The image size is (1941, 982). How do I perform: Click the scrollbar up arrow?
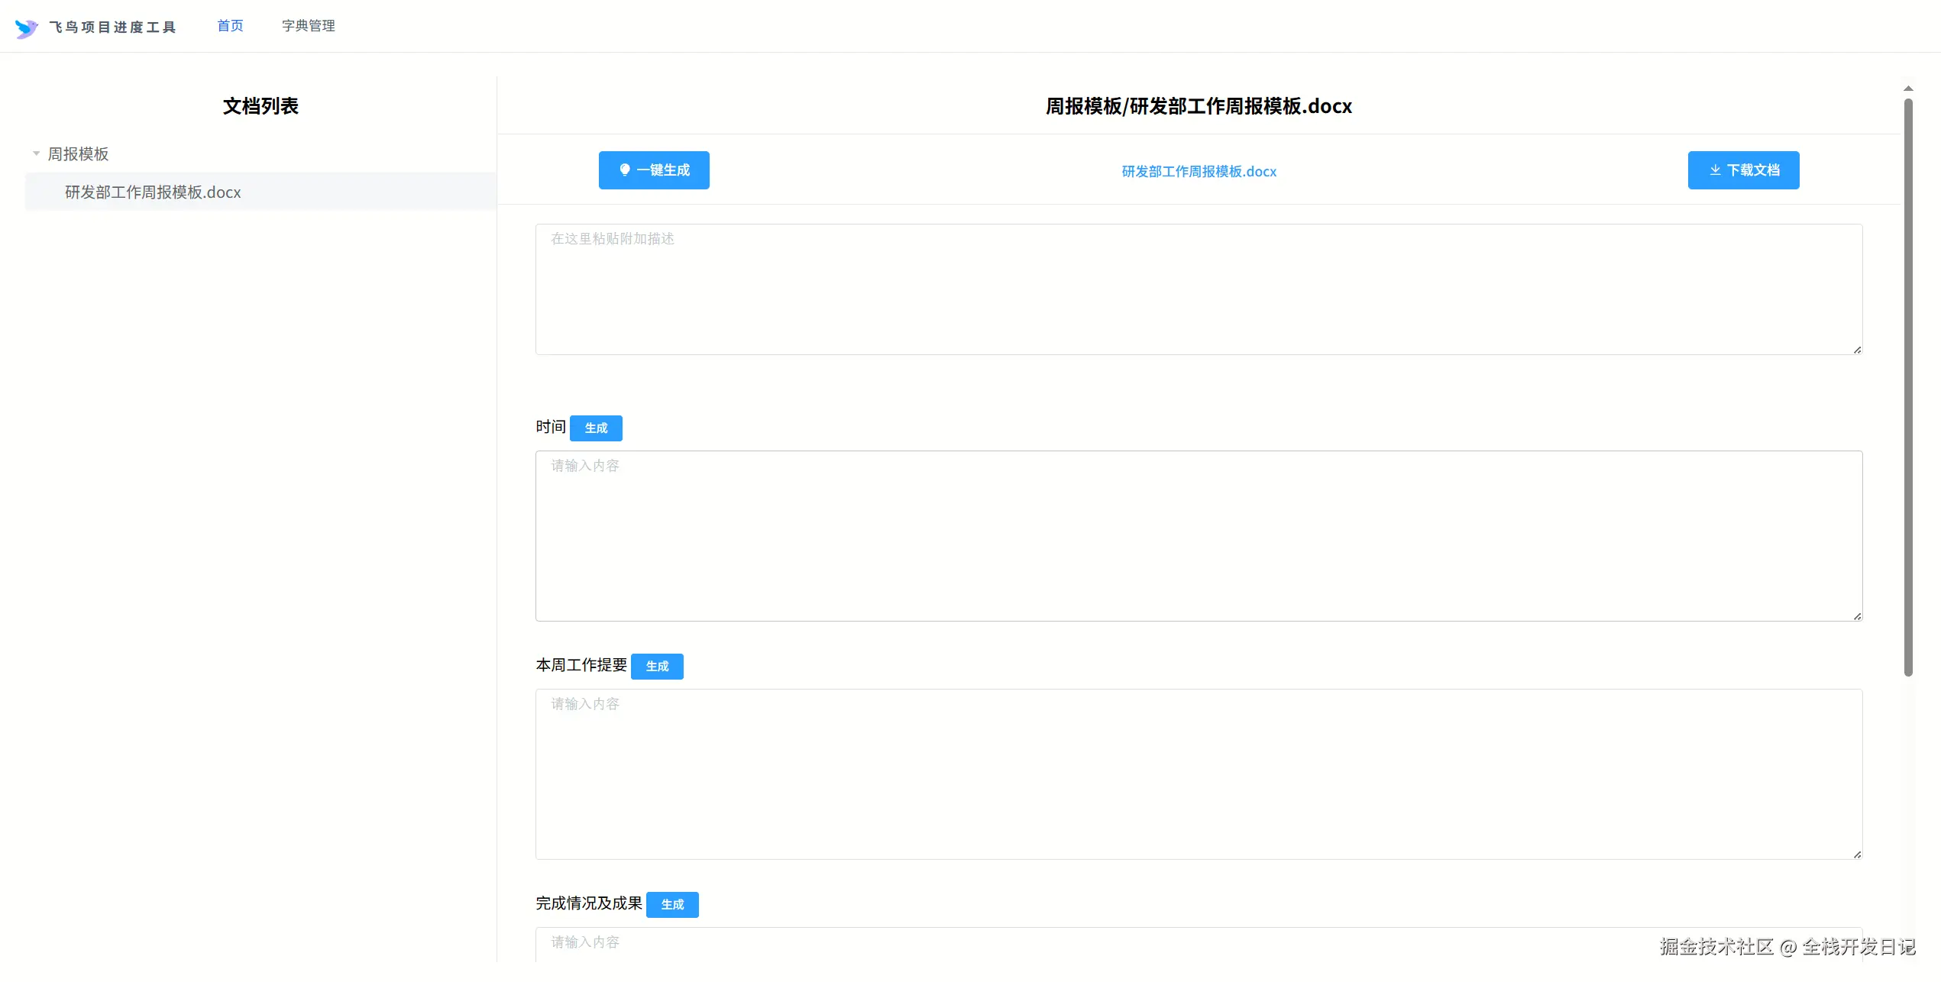point(1908,89)
